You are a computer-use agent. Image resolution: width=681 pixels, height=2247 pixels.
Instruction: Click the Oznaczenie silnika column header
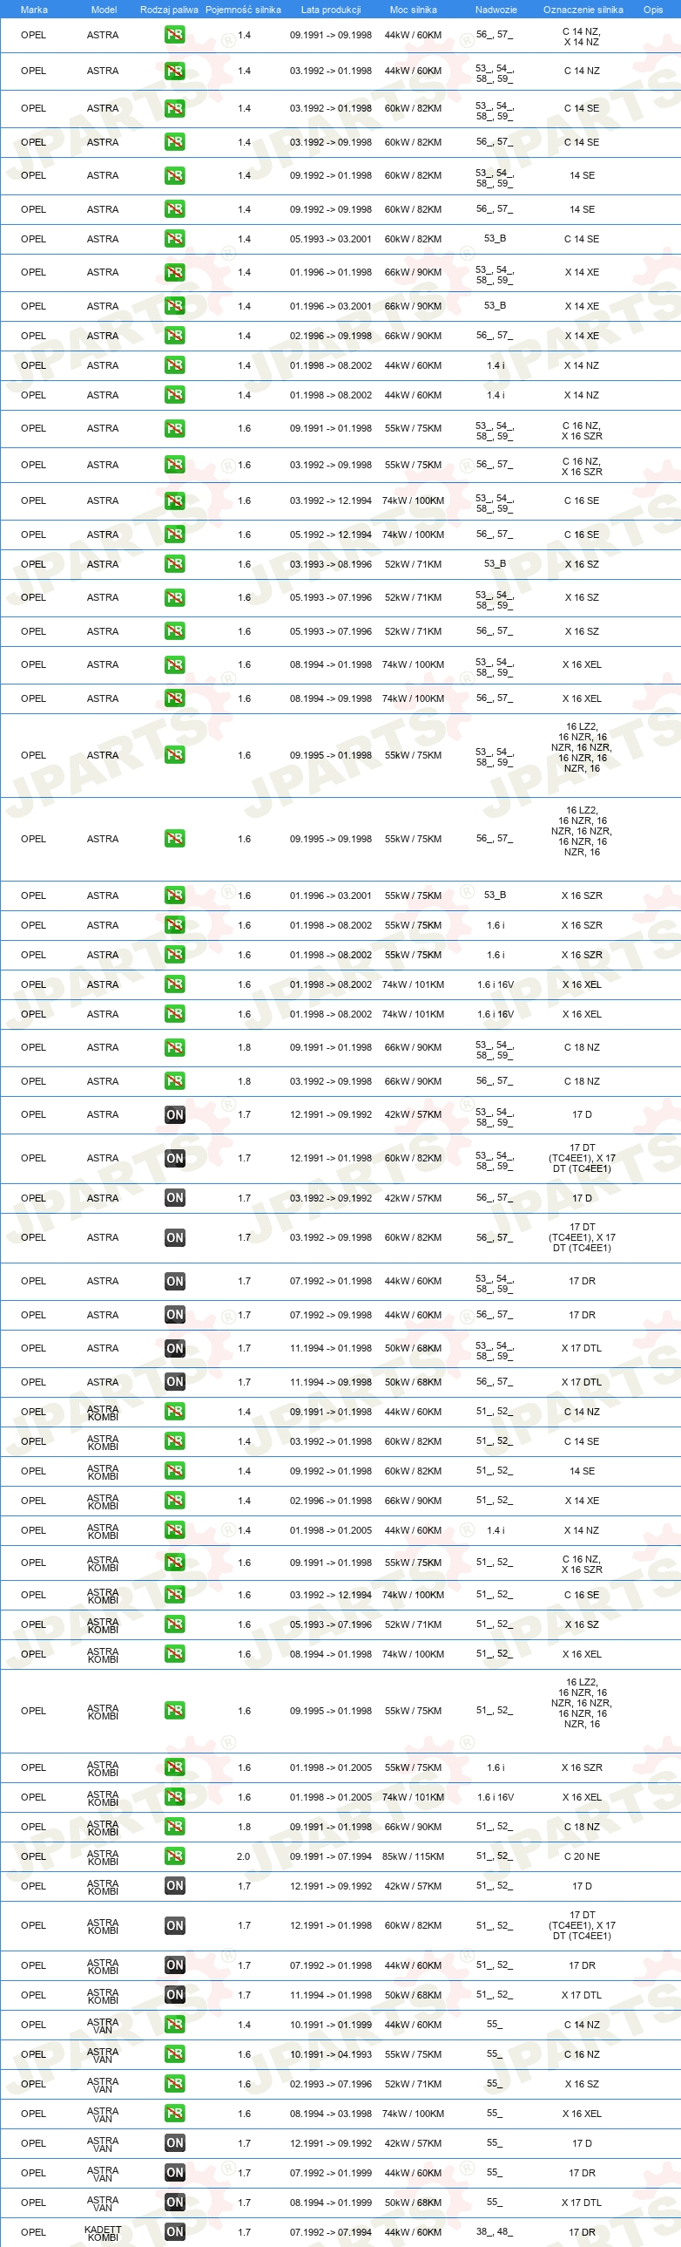coord(583,10)
